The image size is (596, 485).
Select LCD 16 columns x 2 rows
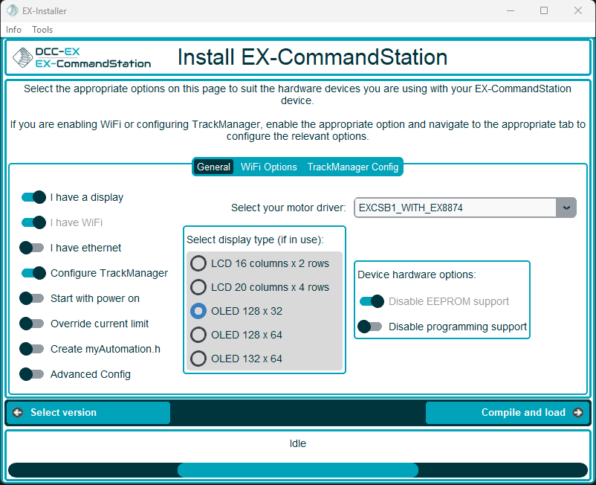point(198,263)
